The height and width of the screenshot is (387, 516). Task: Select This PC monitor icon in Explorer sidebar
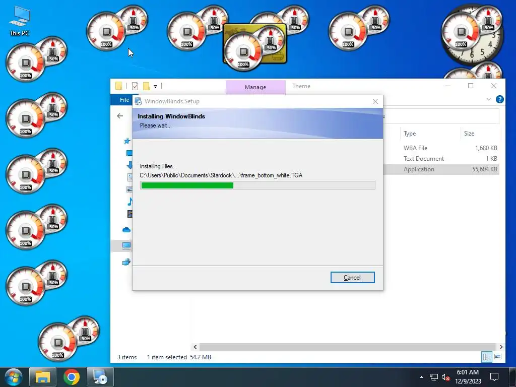pos(126,245)
